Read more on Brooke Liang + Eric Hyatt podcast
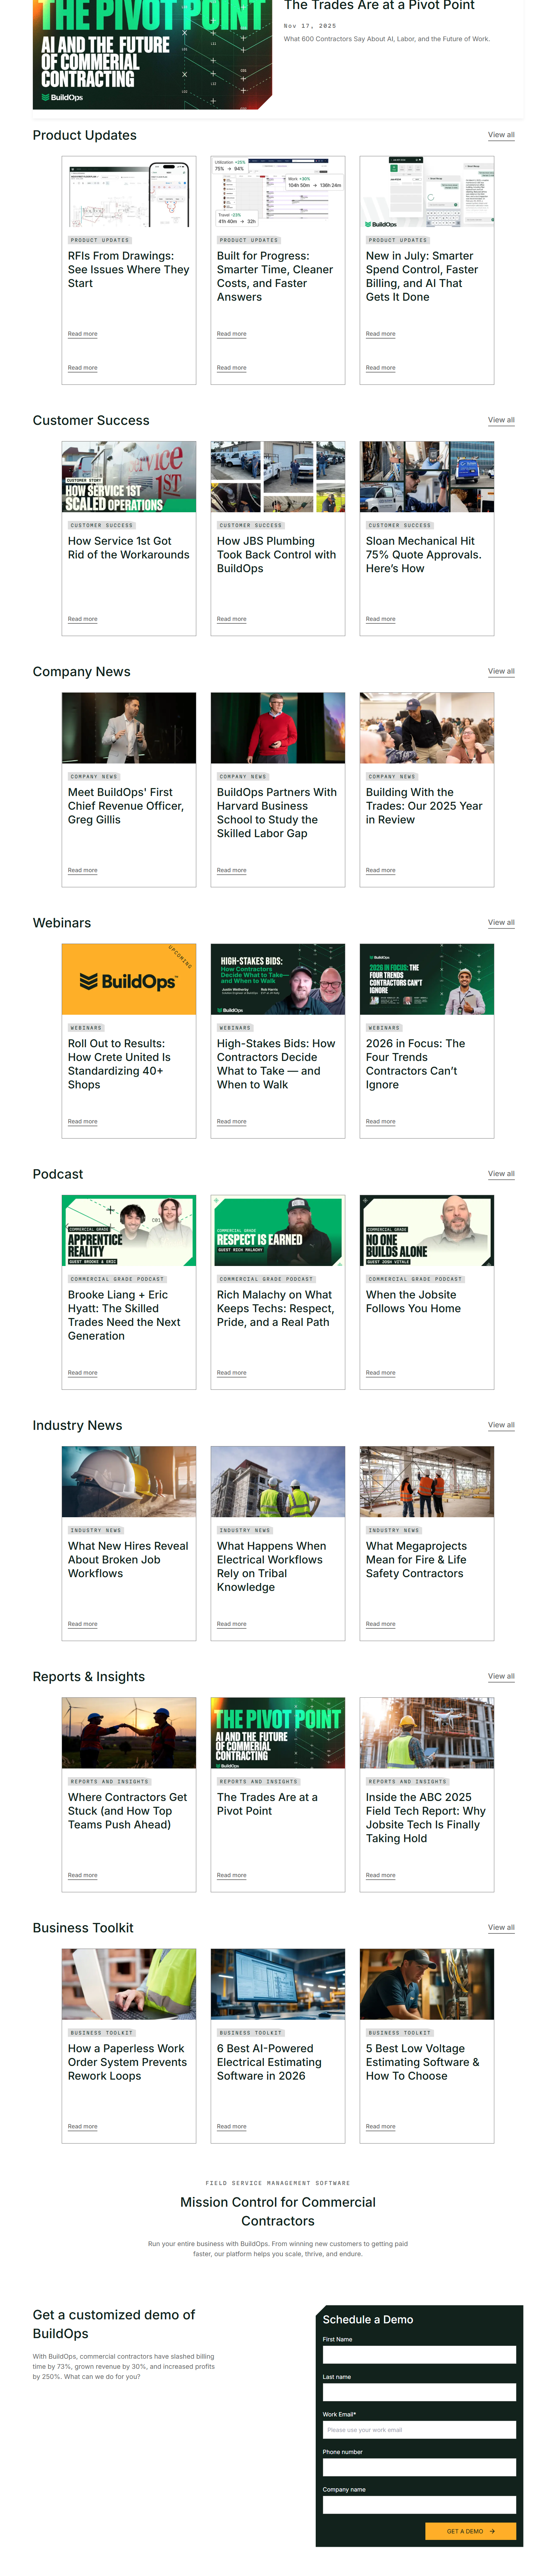 pos(83,1372)
